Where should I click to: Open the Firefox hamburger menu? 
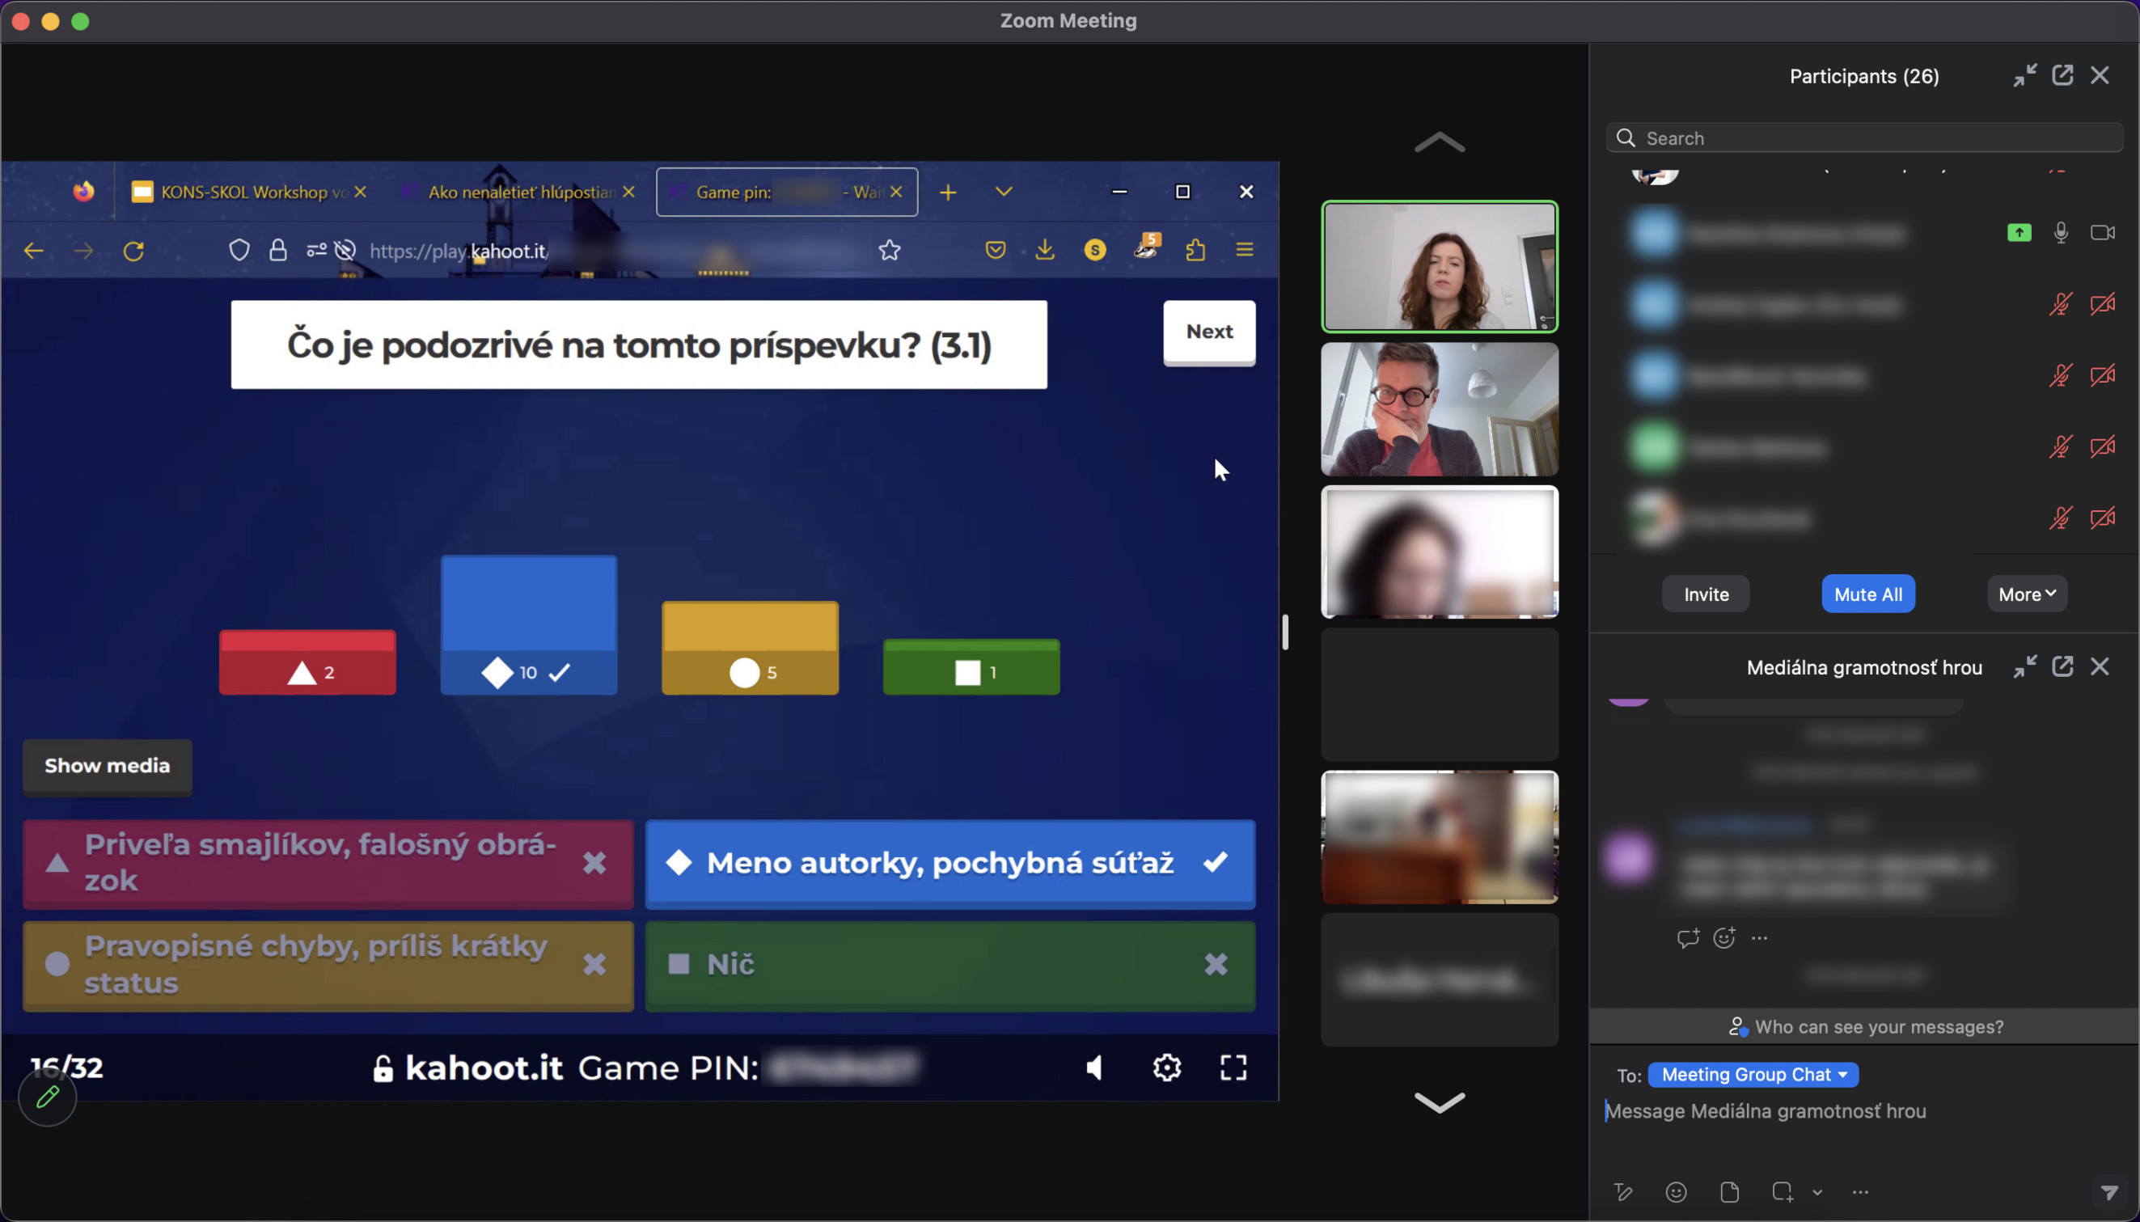1245,250
